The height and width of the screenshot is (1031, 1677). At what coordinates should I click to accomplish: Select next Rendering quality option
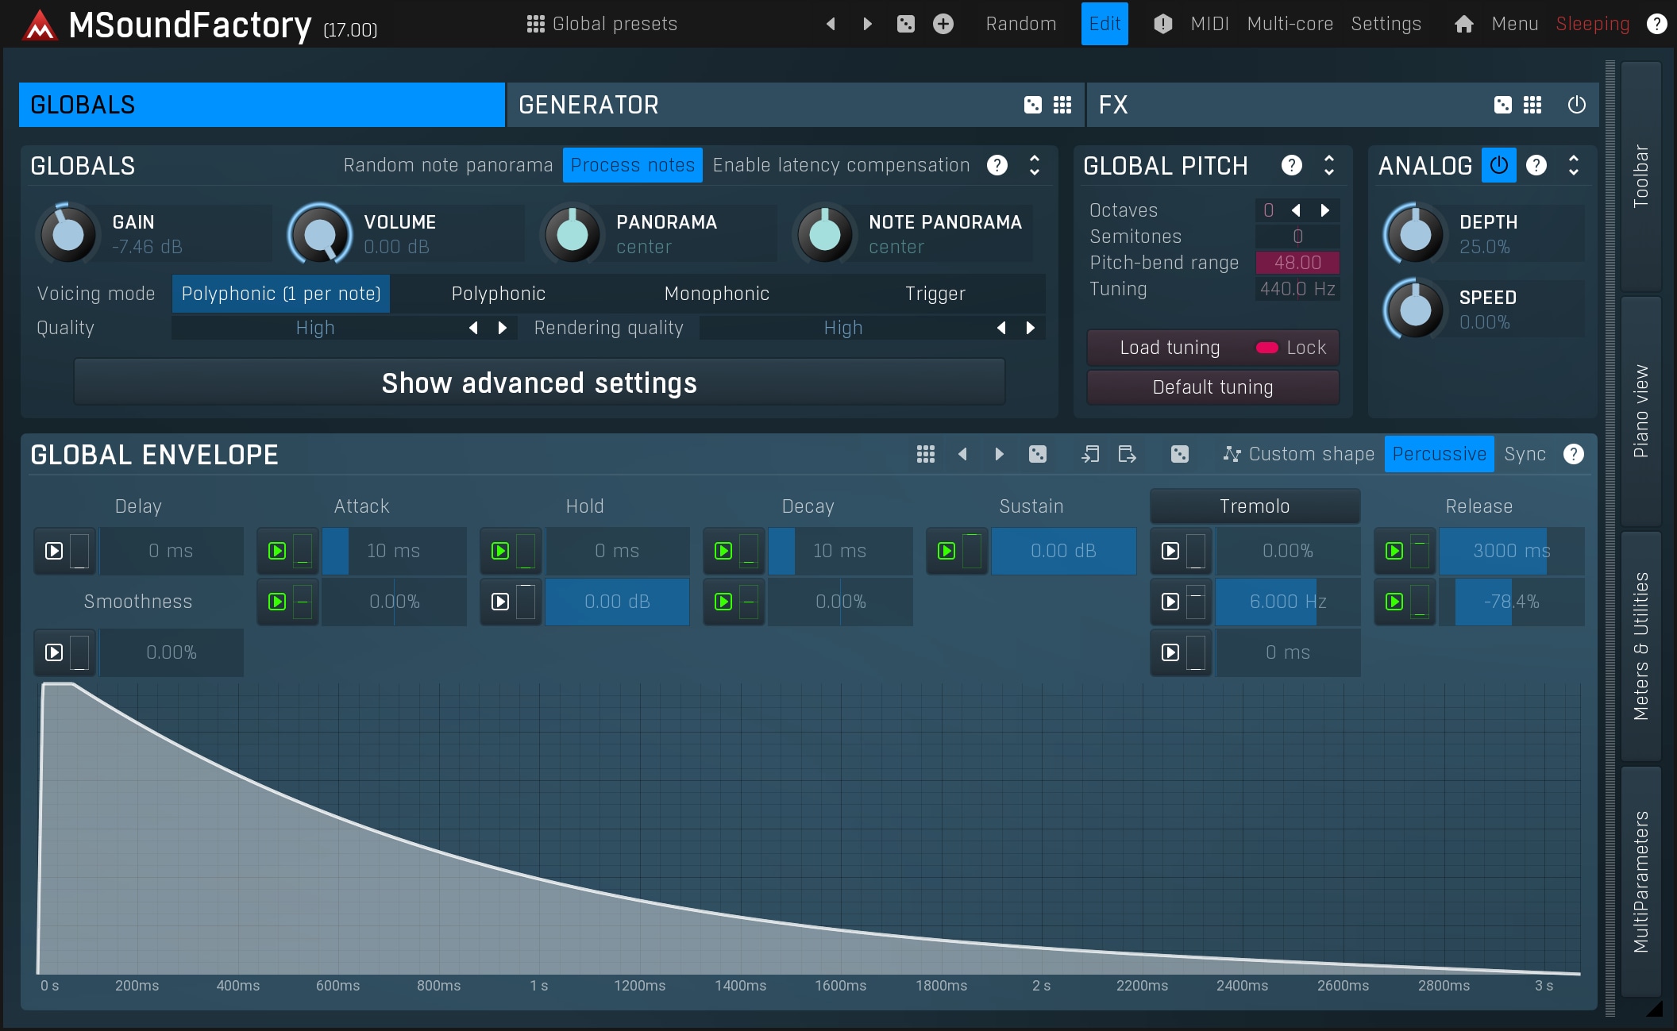pos(1030,328)
